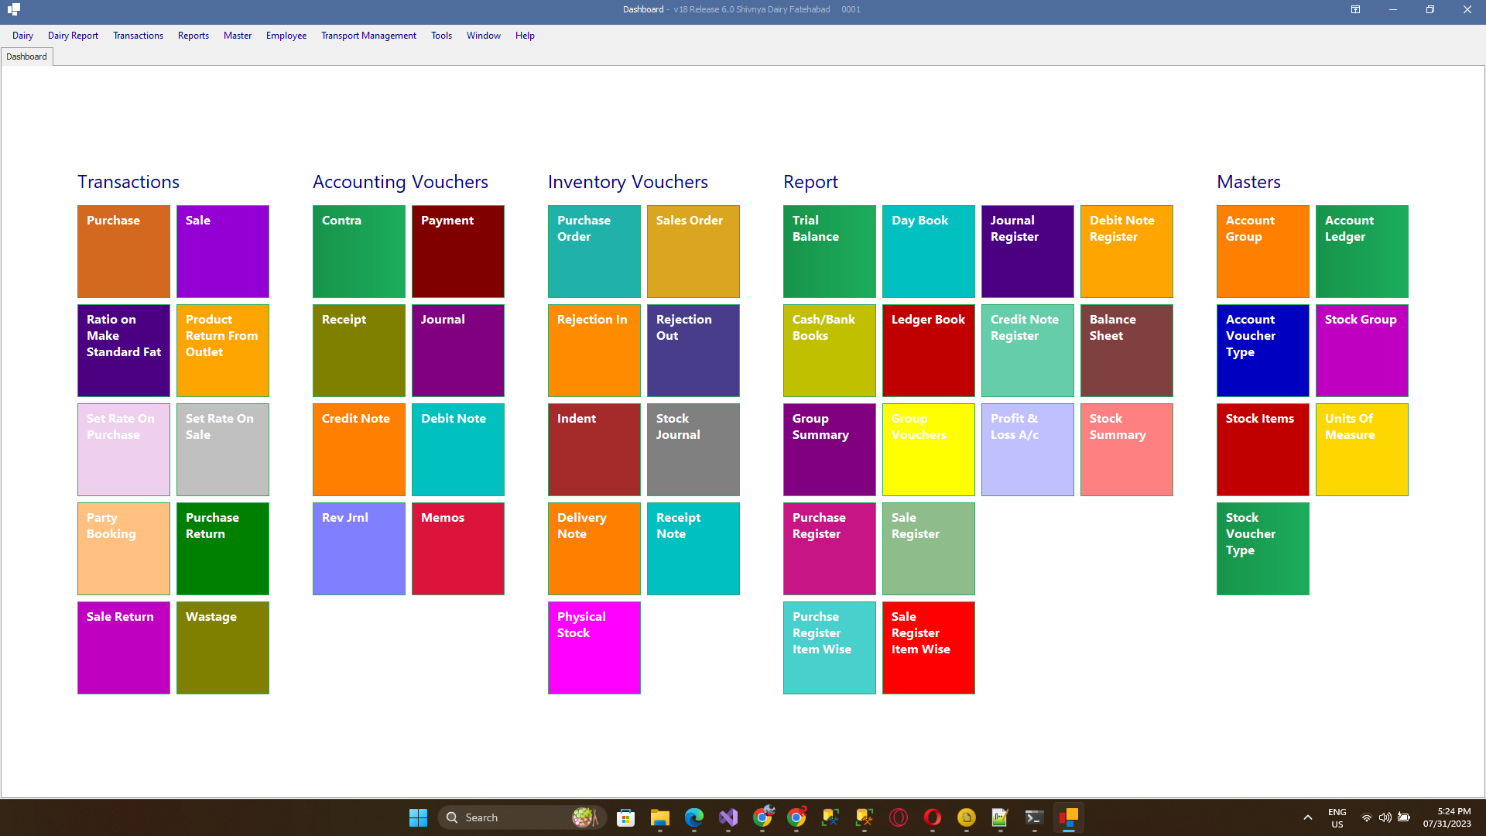1486x836 pixels.
Task: Click the Rejection Out tile
Action: (x=693, y=351)
